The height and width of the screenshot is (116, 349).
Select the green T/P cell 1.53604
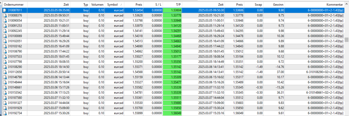point(173,10)
